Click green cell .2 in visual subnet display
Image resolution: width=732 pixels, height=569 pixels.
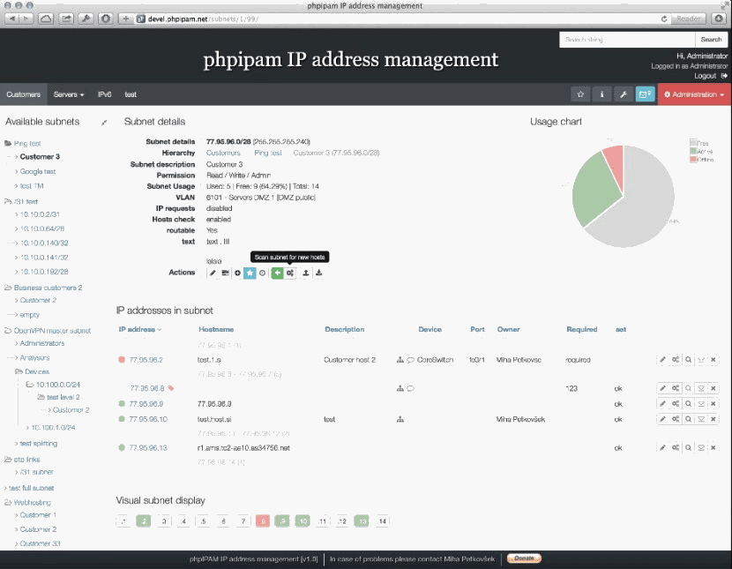coord(144,521)
